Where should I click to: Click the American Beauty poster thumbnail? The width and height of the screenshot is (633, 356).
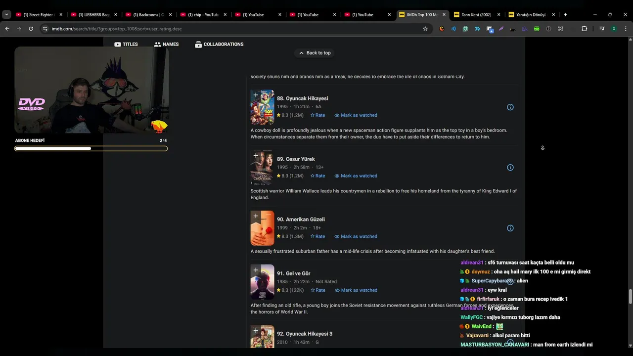pos(263,228)
